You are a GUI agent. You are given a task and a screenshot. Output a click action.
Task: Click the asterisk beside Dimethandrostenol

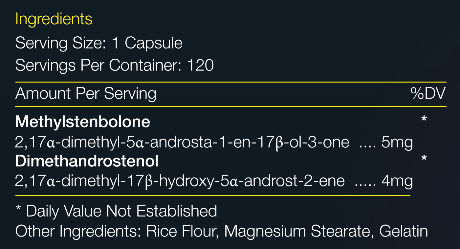pos(424,159)
